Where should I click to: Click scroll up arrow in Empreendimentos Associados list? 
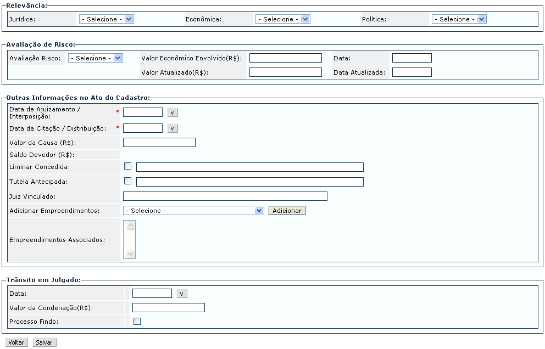pyautogui.click(x=130, y=226)
